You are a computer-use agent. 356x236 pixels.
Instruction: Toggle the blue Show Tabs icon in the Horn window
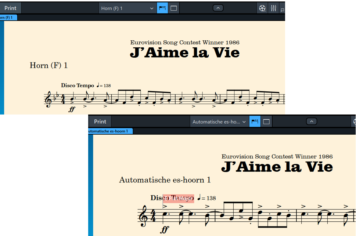point(162,8)
